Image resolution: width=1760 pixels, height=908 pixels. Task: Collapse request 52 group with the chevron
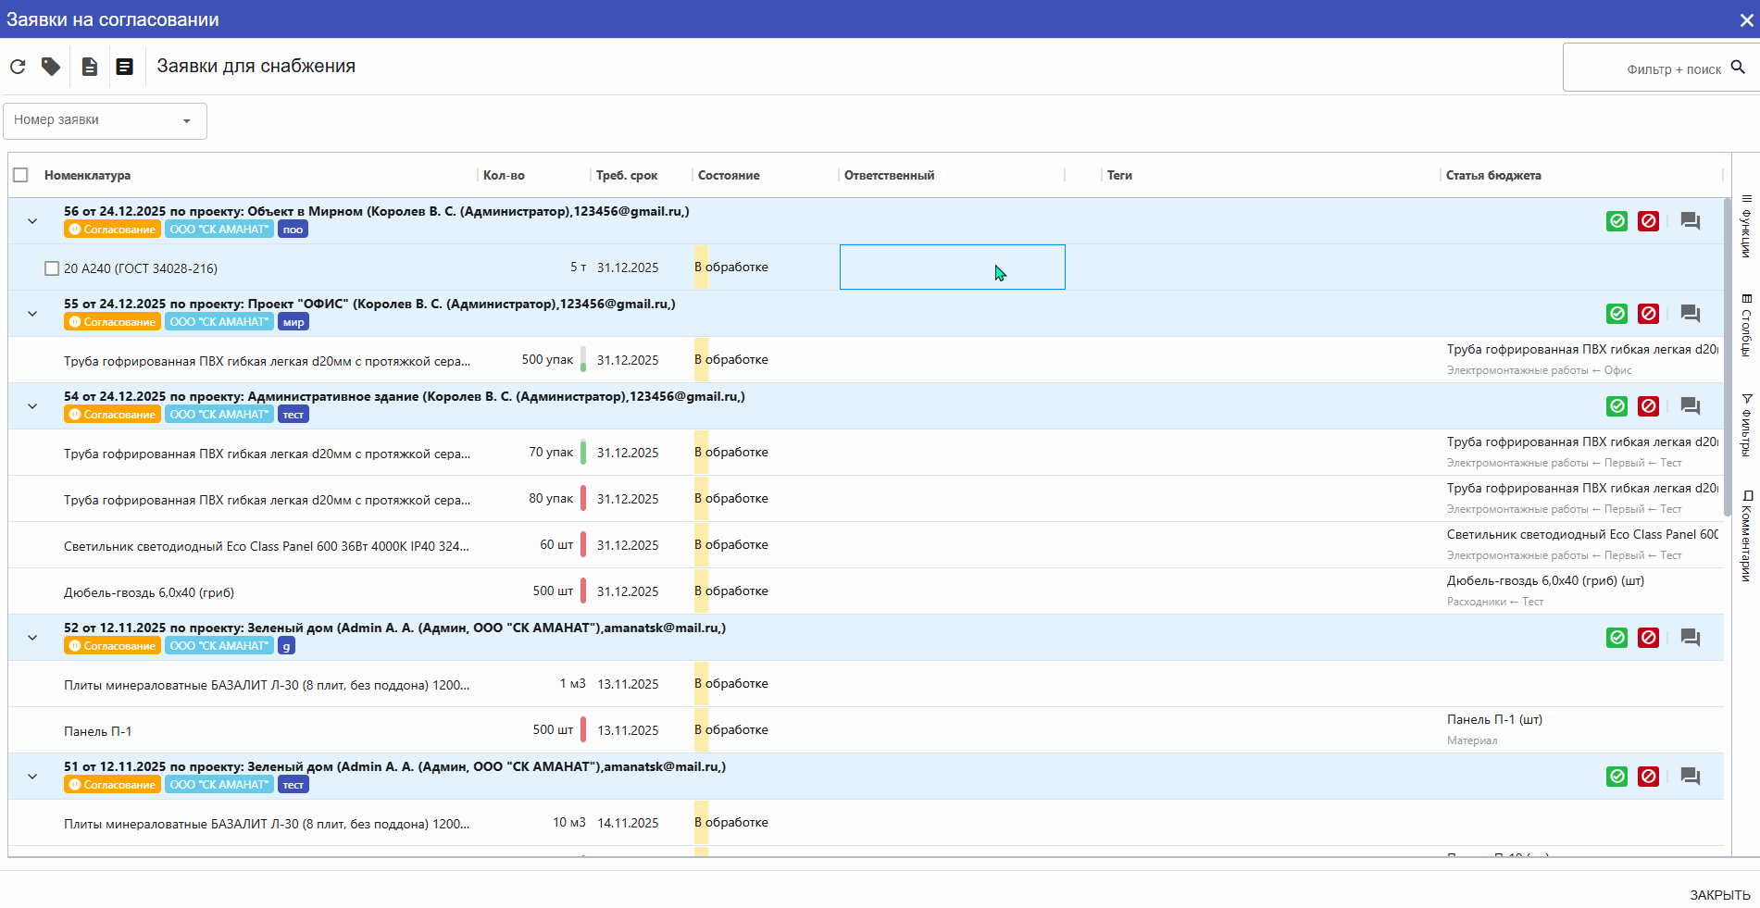coord(32,638)
